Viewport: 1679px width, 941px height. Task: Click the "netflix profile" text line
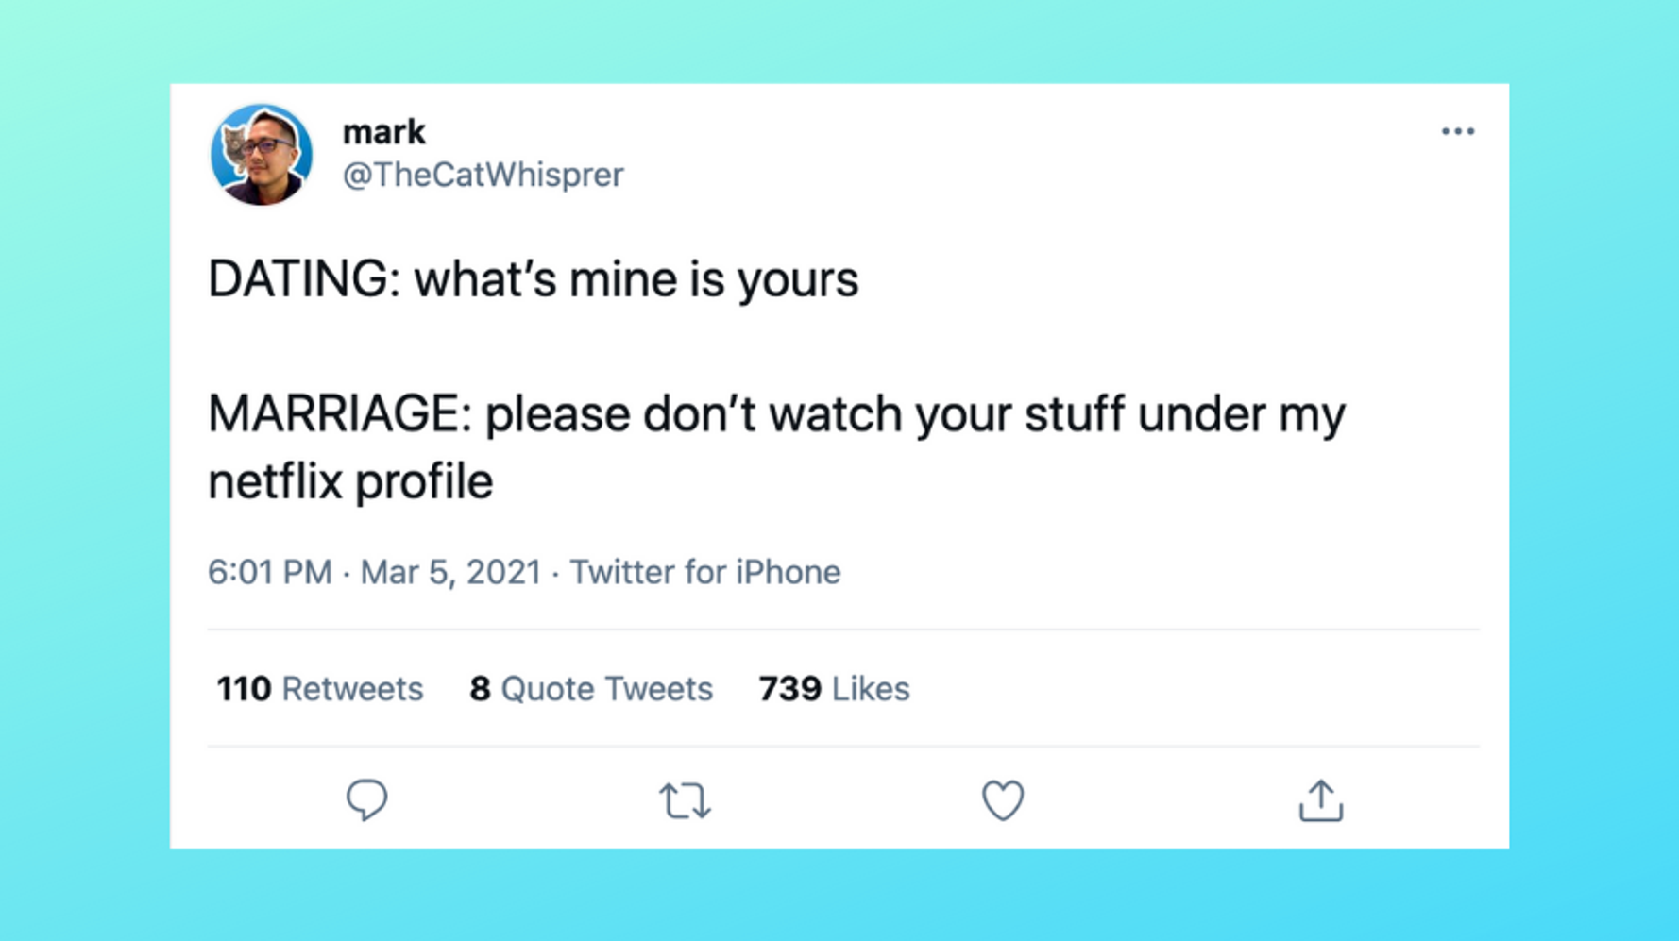coord(350,482)
